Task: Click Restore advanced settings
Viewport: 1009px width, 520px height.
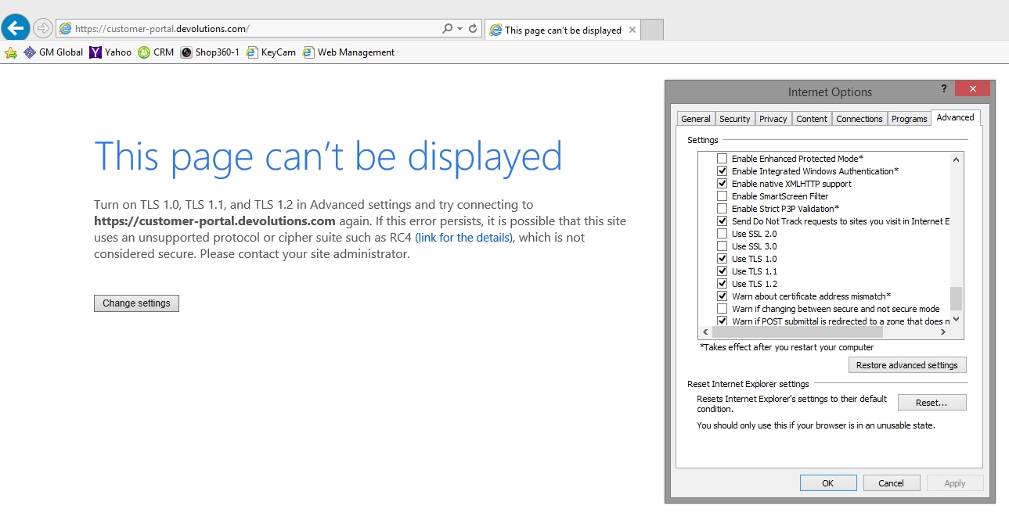Action: 907,365
